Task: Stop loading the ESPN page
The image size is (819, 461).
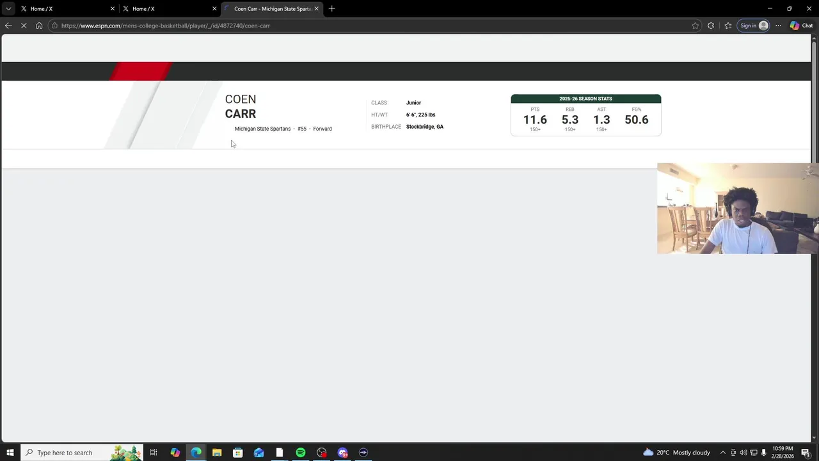Action: [24, 26]
